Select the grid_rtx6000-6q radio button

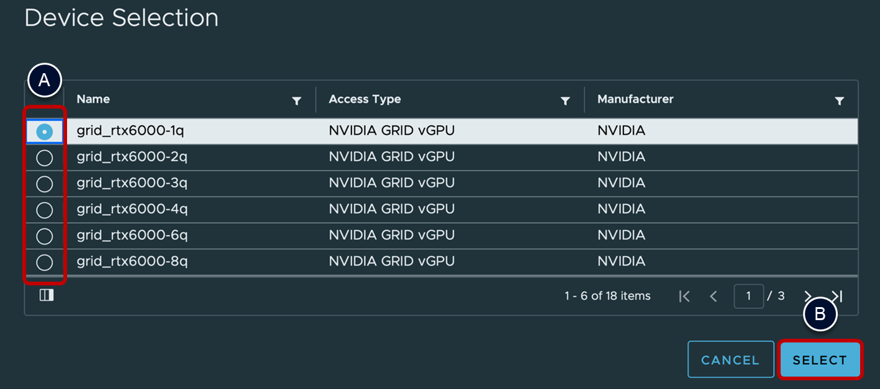(x=45, y=236)
